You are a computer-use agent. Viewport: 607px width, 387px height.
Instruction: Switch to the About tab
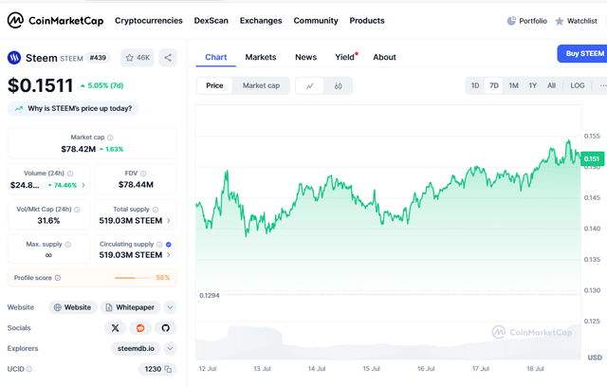pyautogui.click(x=384, y=57)
